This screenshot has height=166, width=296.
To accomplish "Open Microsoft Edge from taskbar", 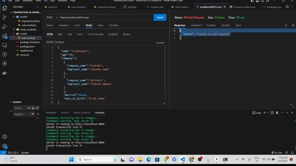I will tap(148, 160).
